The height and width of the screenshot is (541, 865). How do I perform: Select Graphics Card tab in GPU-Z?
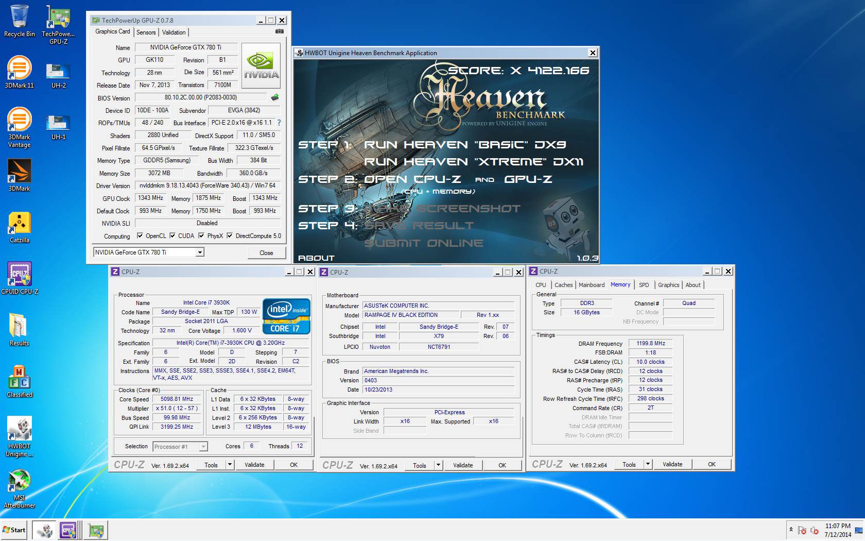coord(113,31)
